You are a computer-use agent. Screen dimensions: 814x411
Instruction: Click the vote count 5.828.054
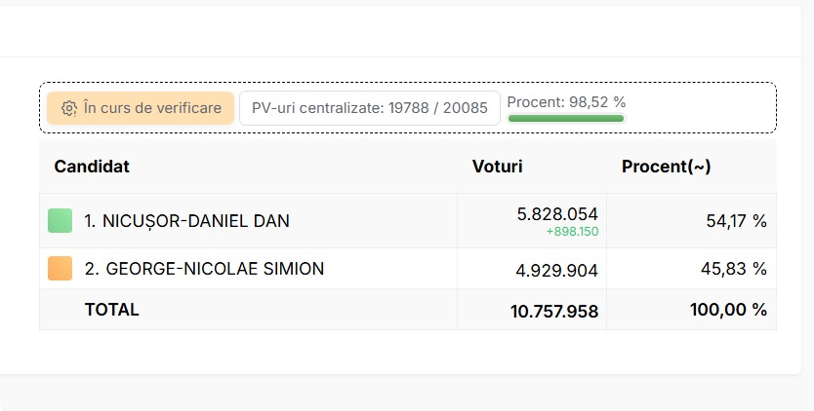coord(557,214)
